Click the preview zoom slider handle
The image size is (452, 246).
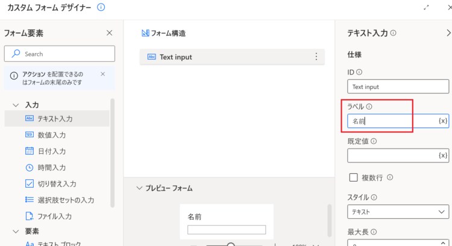pos(231,245)
